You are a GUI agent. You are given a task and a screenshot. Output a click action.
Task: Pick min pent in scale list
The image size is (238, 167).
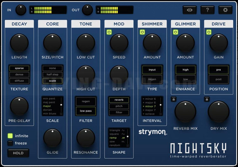point(49,99)
